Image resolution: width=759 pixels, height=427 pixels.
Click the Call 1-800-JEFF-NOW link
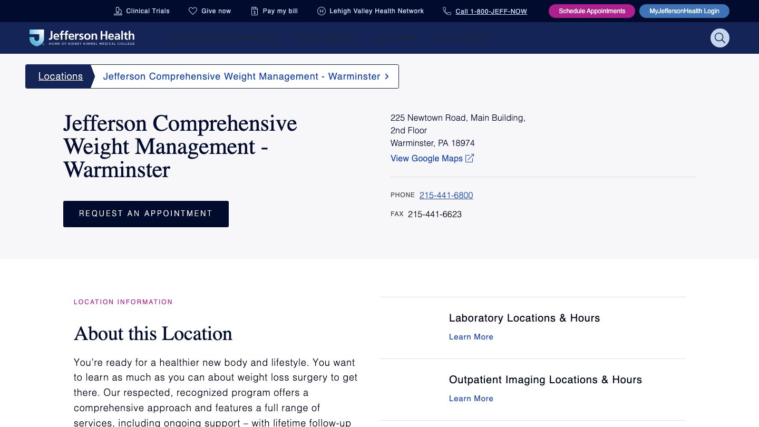pos(491,11)
